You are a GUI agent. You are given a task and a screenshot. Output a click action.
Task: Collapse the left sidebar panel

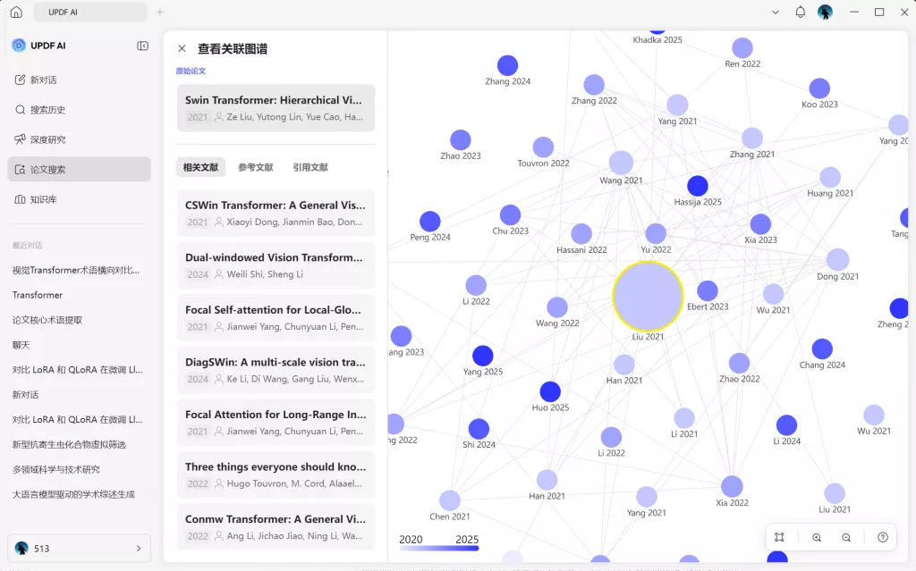click(x=142, y=46)
